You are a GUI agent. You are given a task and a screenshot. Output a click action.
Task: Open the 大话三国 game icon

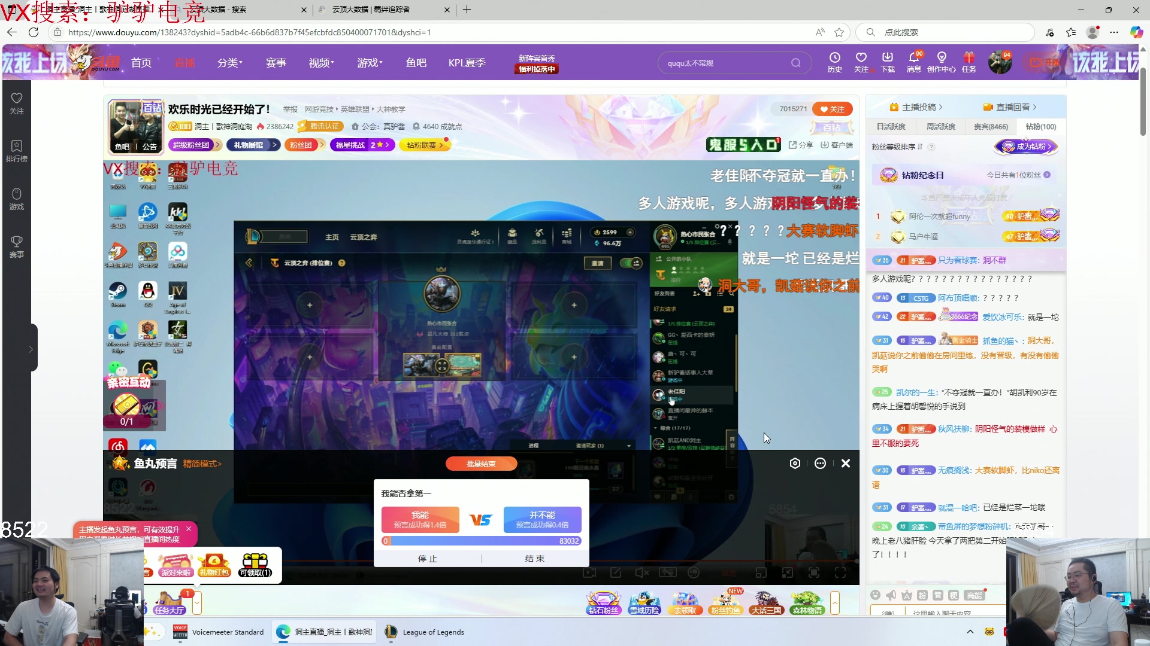[x=766, y=602]
